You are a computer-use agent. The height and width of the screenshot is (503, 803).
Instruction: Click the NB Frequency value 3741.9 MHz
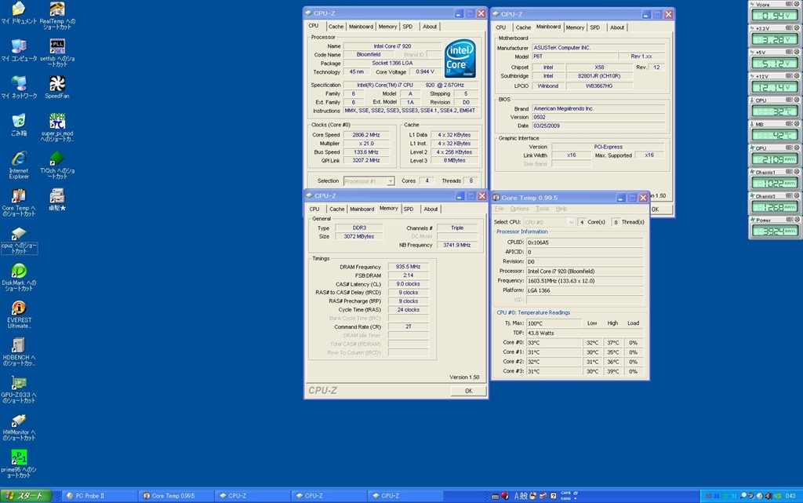pyautogui.click(x=457, y=246)
